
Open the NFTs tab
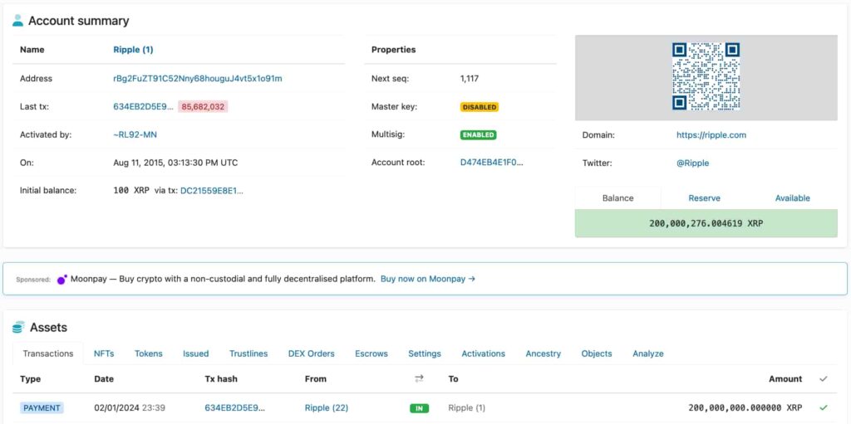point(104,353)
